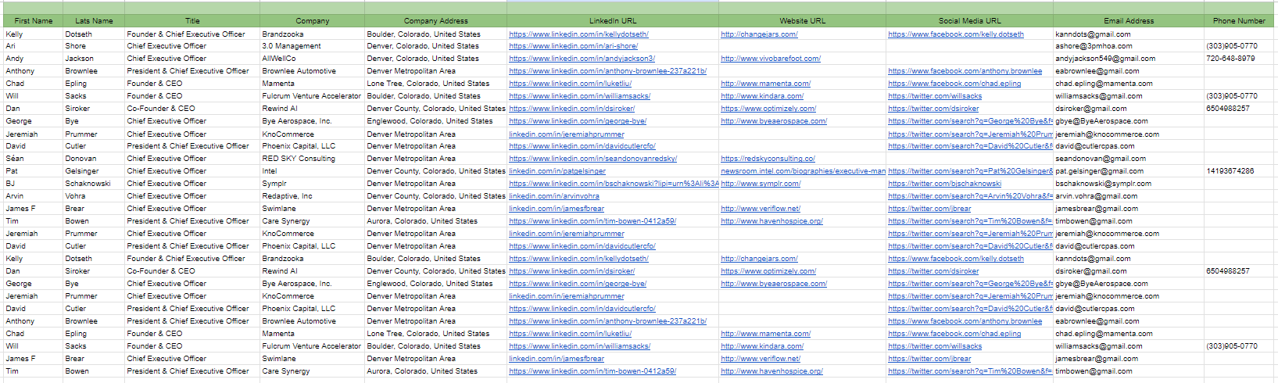Screen dimensions: 1278x383
Task: Select the First Name column header
Action: [34, 21]
